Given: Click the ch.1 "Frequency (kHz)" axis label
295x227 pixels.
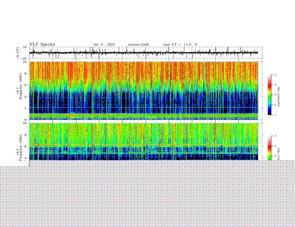Looking at the screenshot, I should click(x=20, y=86).
